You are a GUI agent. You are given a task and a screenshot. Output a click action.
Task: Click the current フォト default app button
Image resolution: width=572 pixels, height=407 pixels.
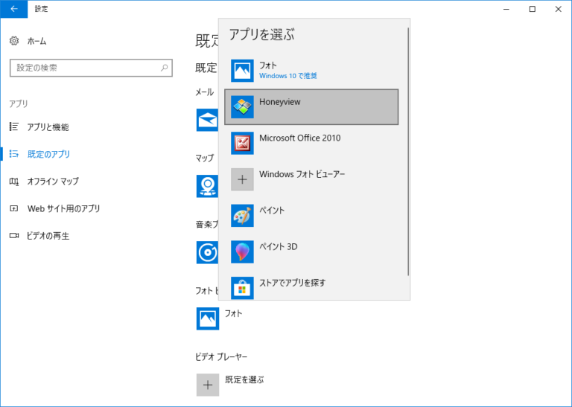click(x=208, y=318)
